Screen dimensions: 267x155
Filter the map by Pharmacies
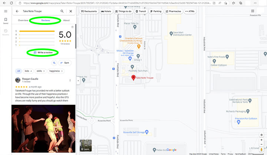(x=173, y=11)
